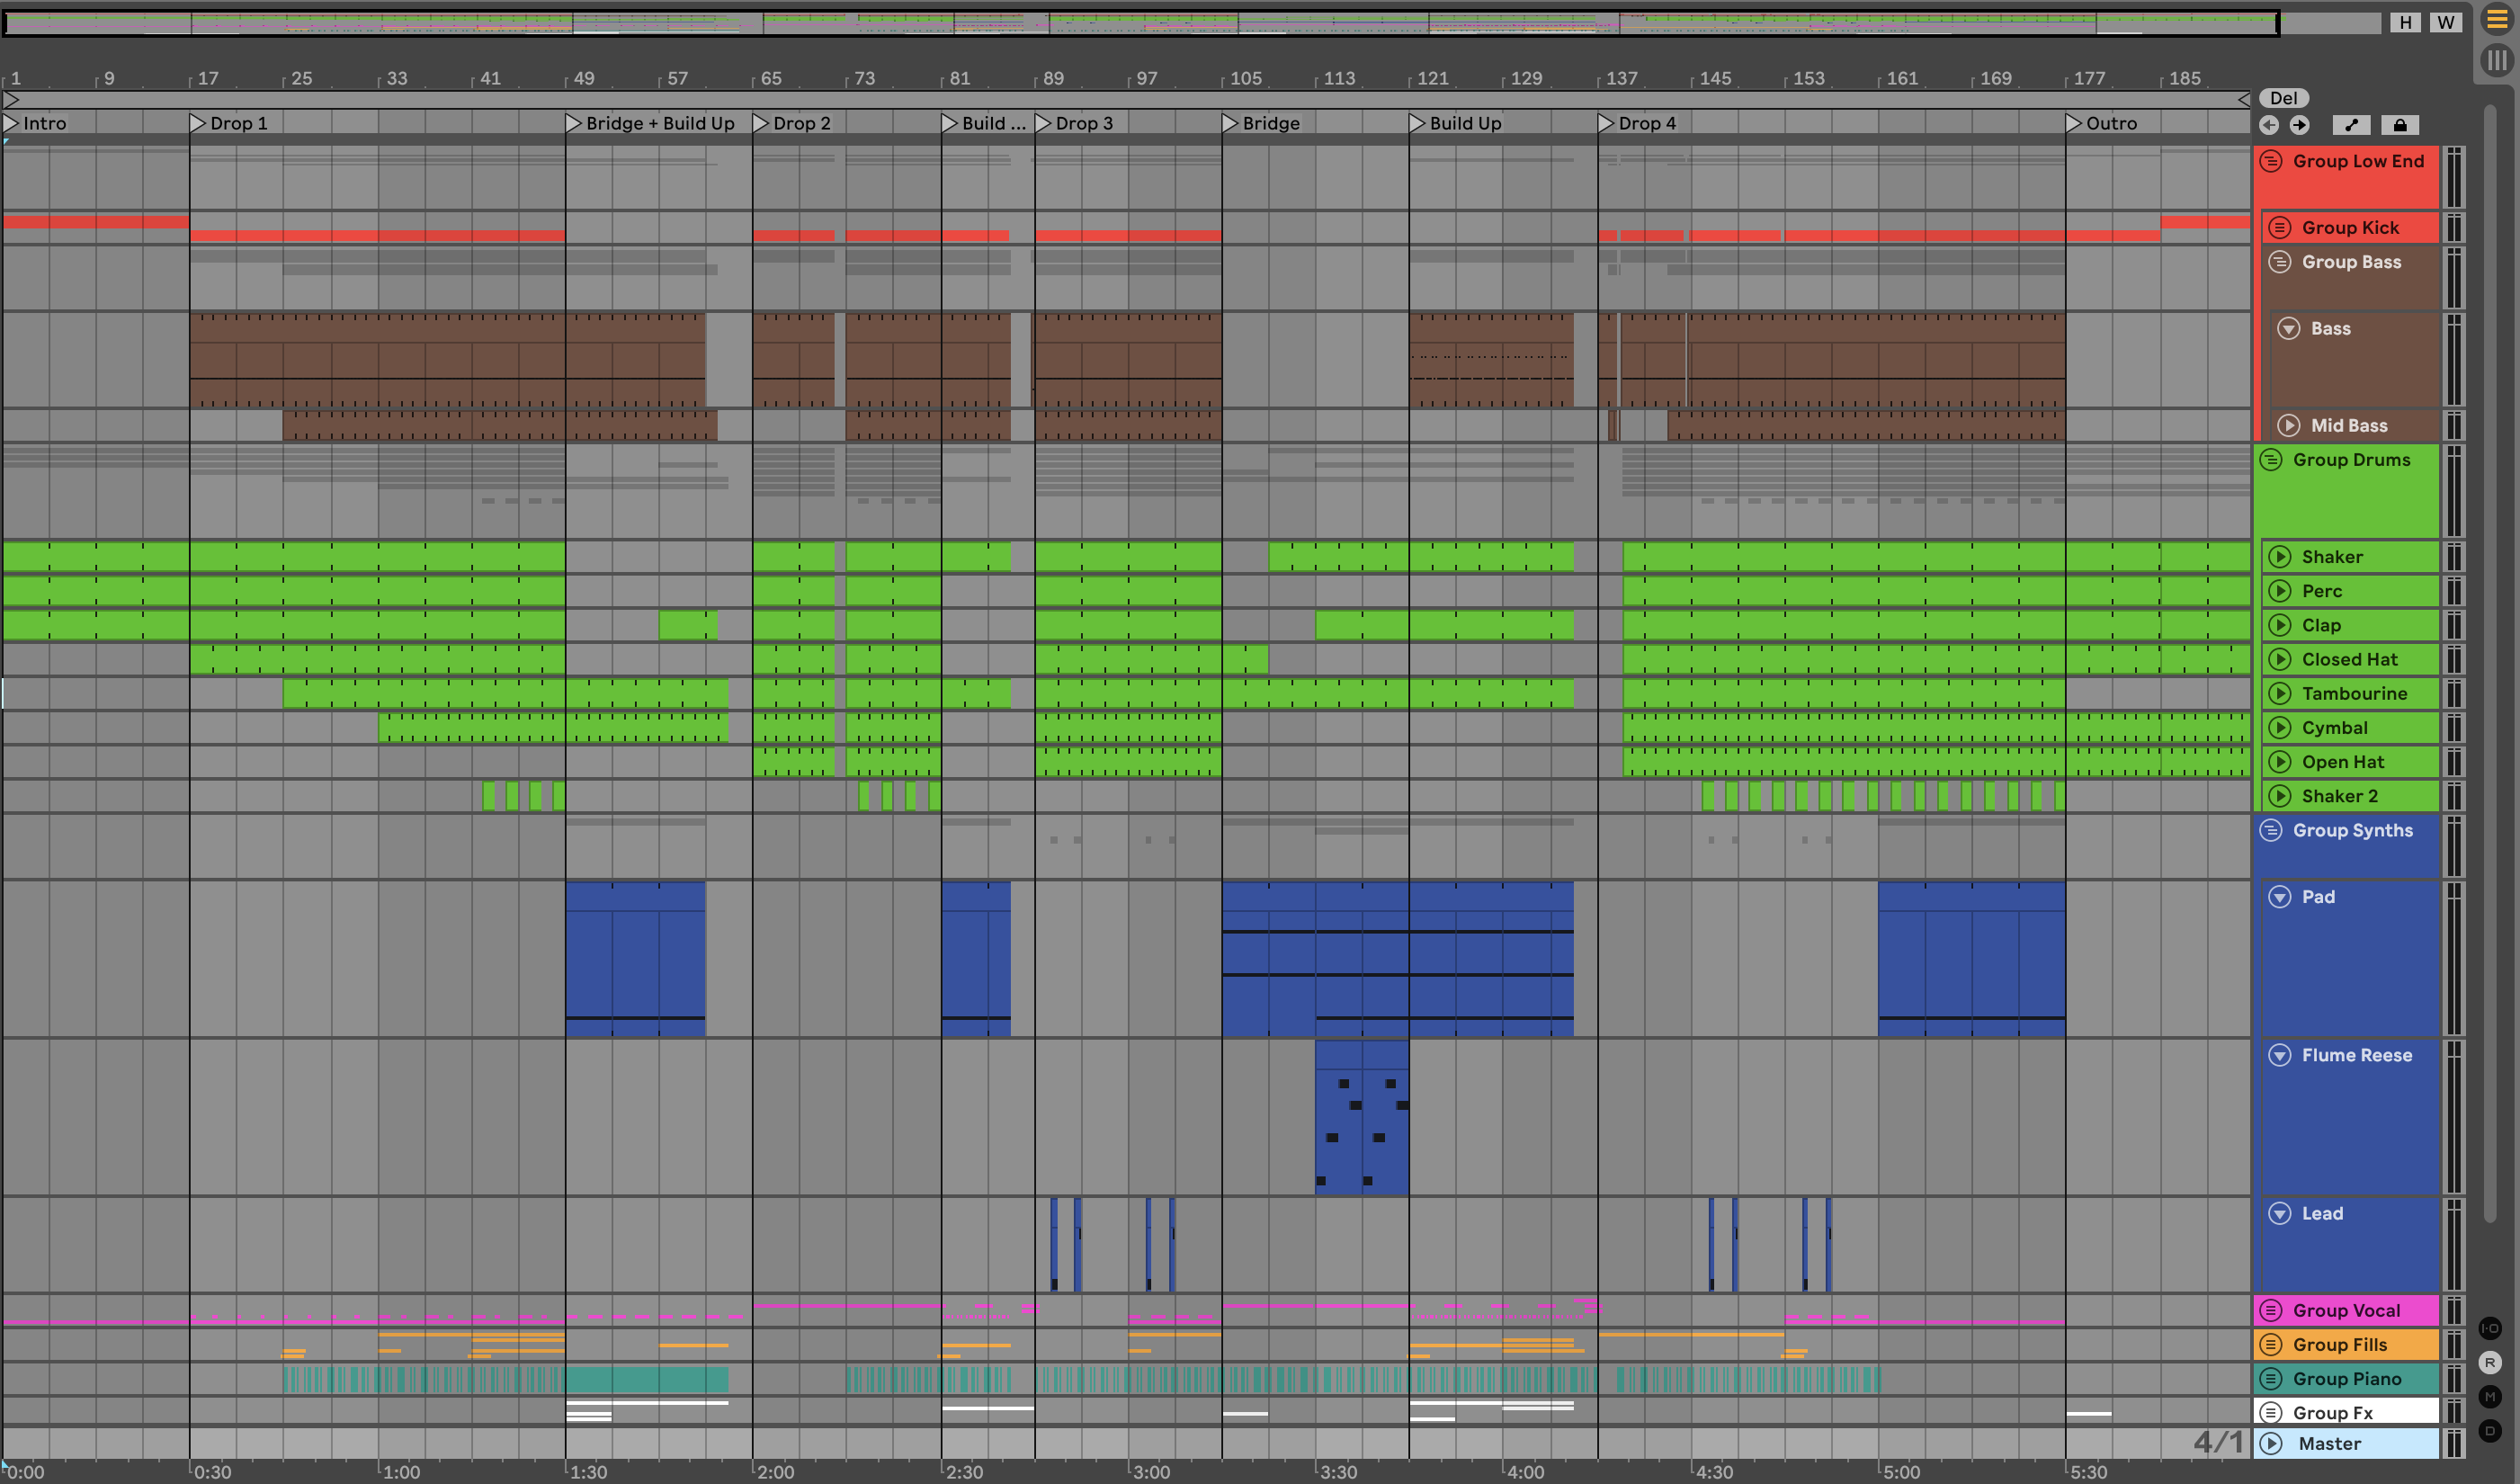Open the arrangement view hamburger icon

click(2496, 20)
